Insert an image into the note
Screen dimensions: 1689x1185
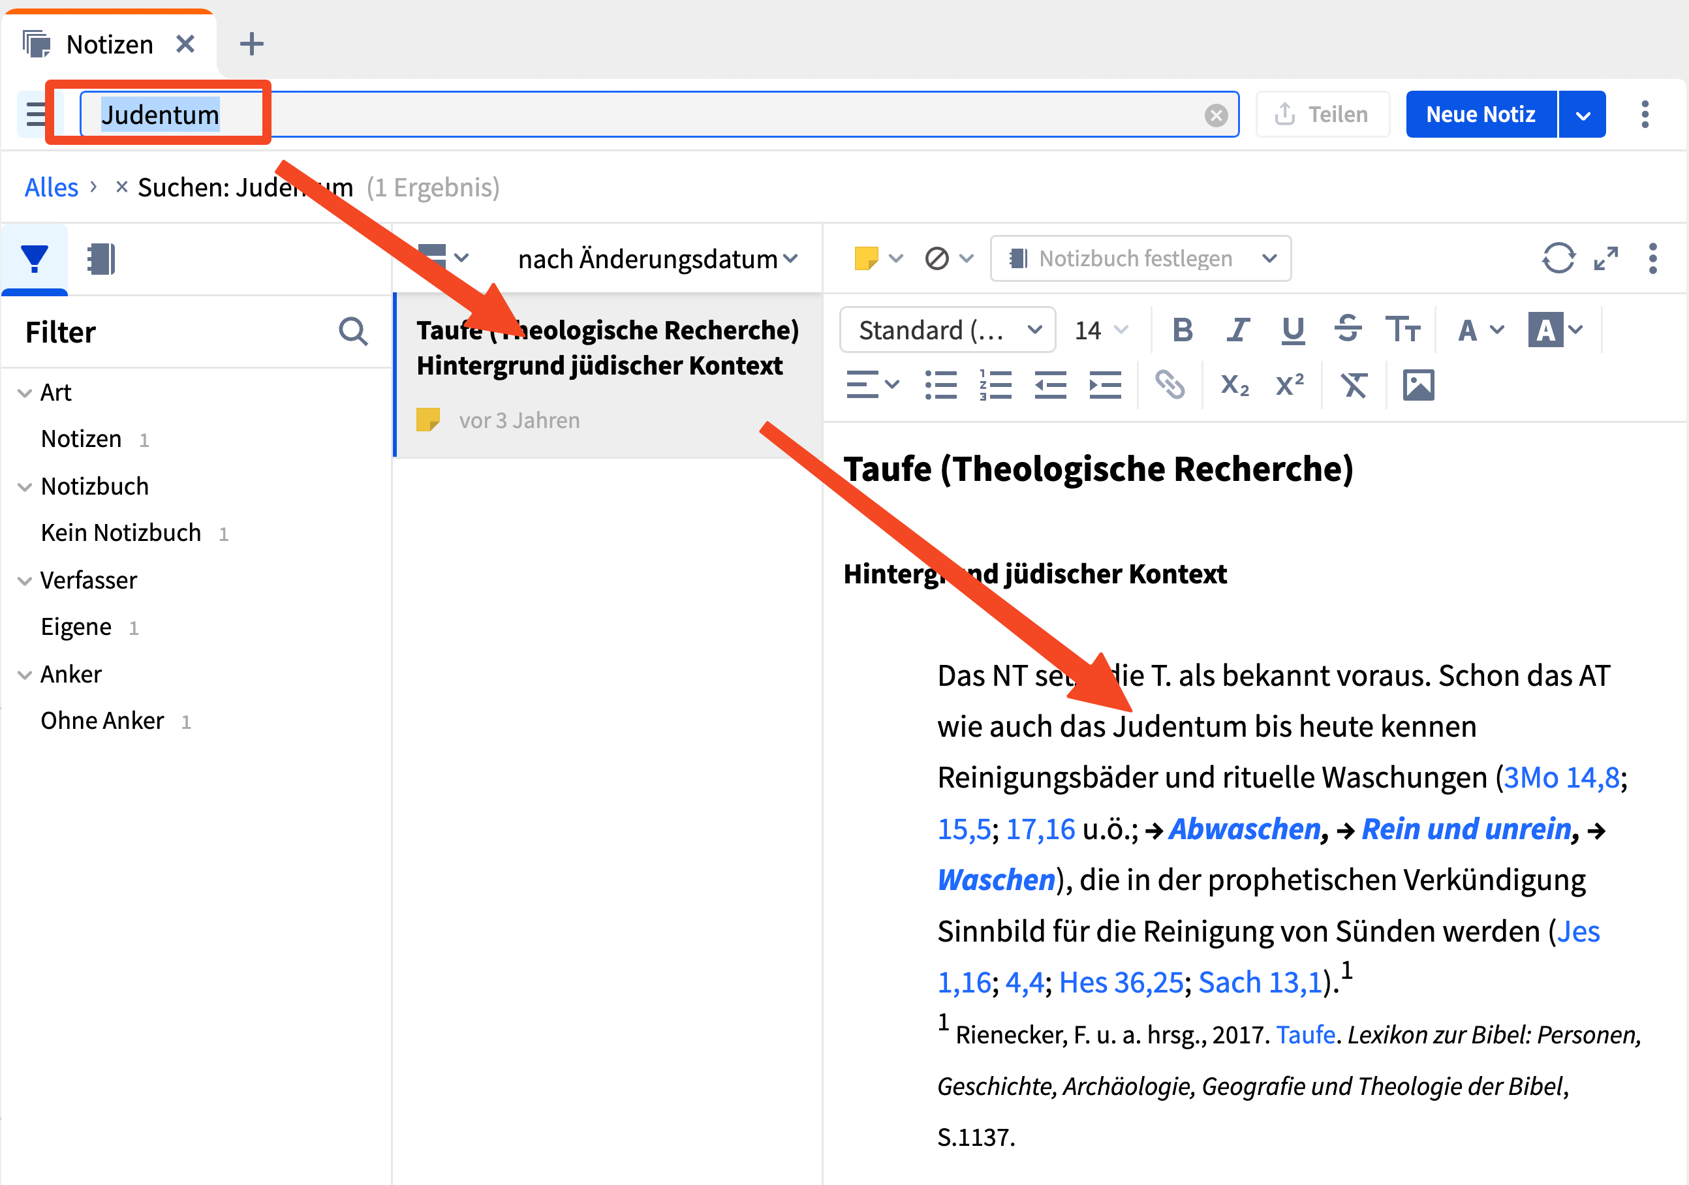point(1418,385)
